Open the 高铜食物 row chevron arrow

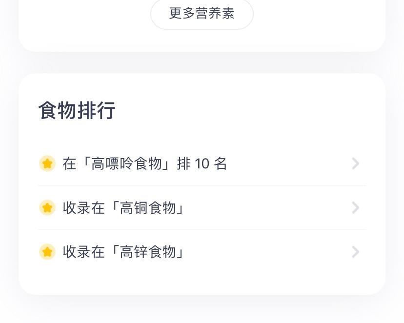[x=355, y=208]
